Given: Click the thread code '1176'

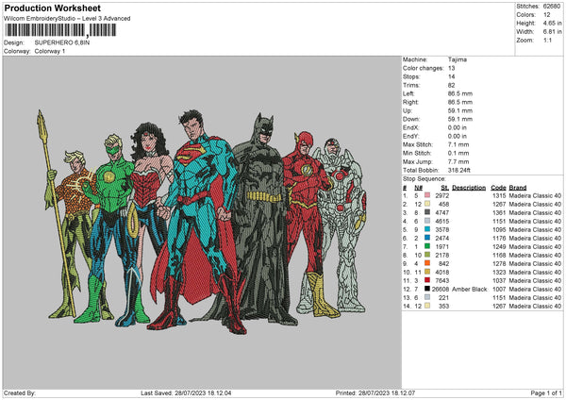Looking at the screenshot, I should [x=499, y=238].
